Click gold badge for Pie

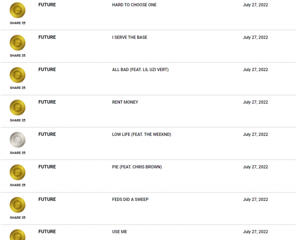(18, 172)
